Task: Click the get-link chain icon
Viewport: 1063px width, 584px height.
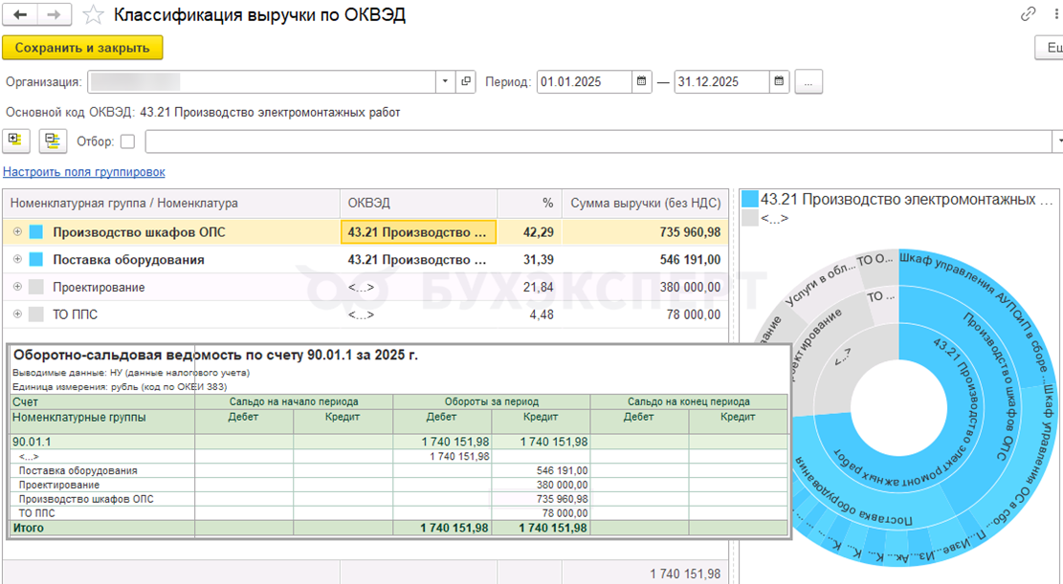Action: pyautogui.click(x=1029, y=14)
